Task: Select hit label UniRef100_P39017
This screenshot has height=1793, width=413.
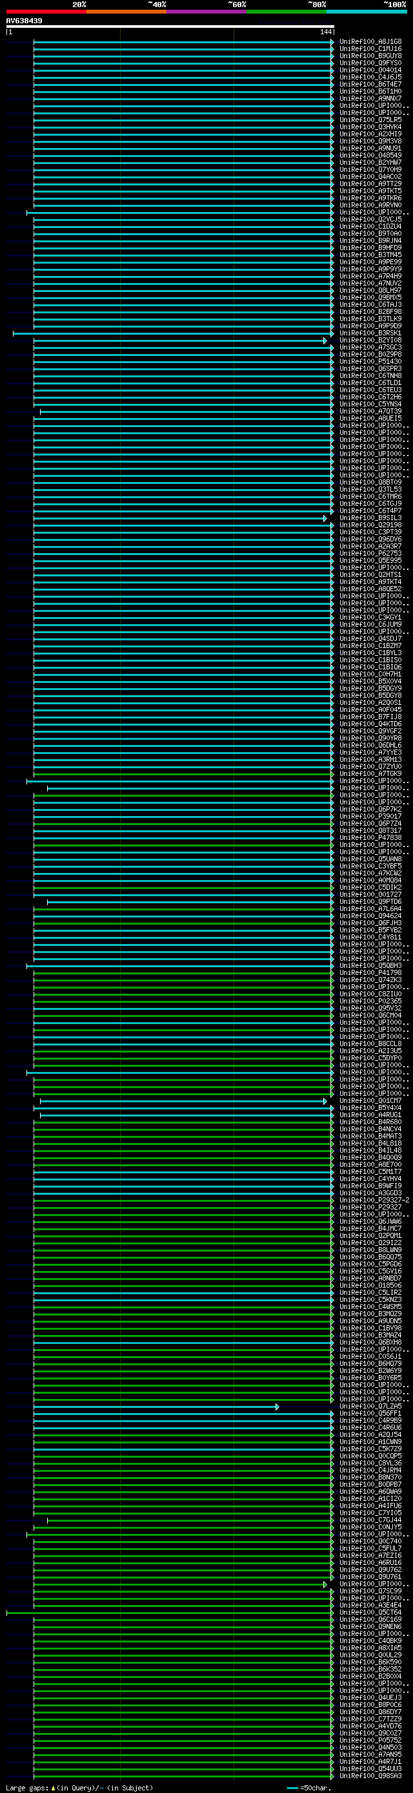Action: click(370, 817)
